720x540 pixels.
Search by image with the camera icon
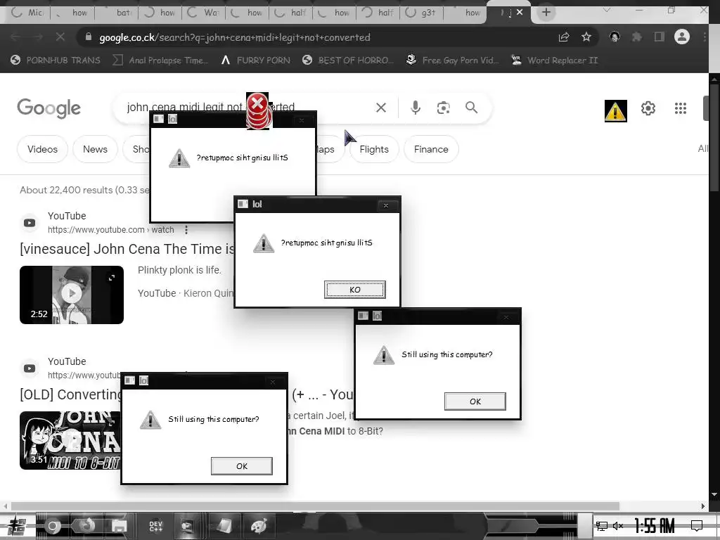click(x=443, y=108)
